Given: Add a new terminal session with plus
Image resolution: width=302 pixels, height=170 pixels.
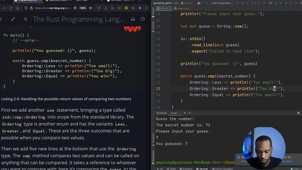Looking at the screenshot, I should [185, 113].
